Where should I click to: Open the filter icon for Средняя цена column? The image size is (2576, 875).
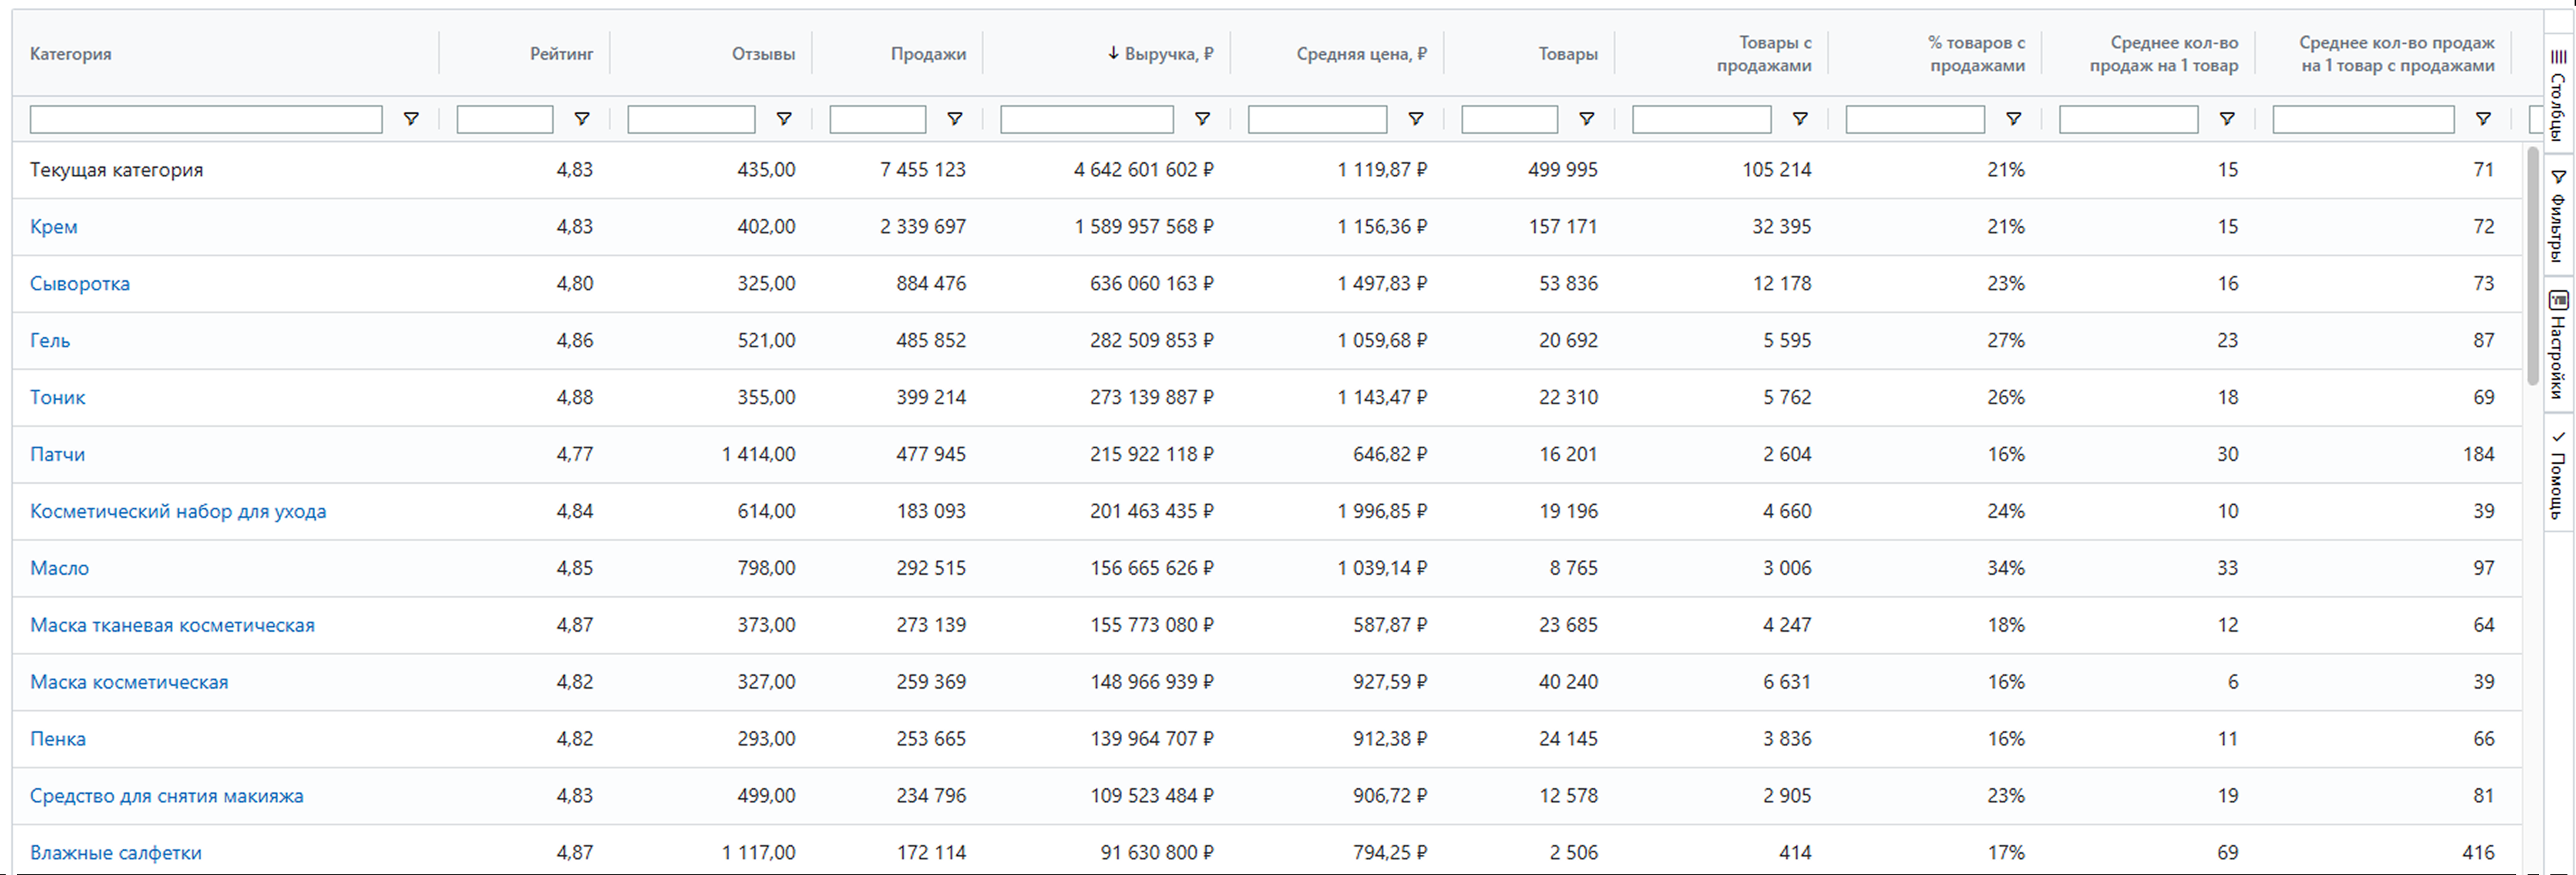pos(1416,119)
